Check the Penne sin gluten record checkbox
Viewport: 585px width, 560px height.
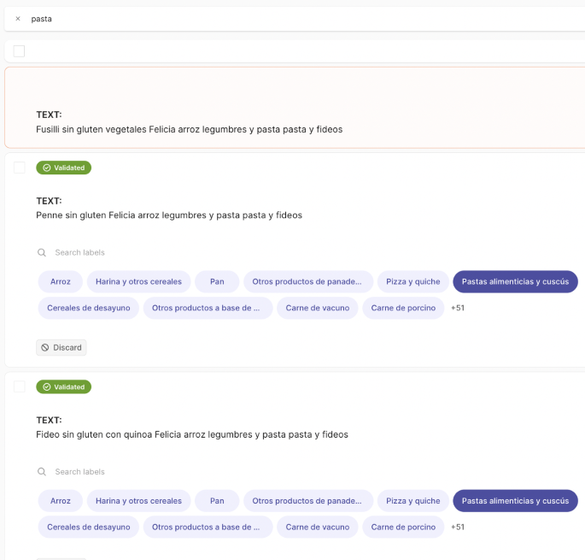(20, 168)
